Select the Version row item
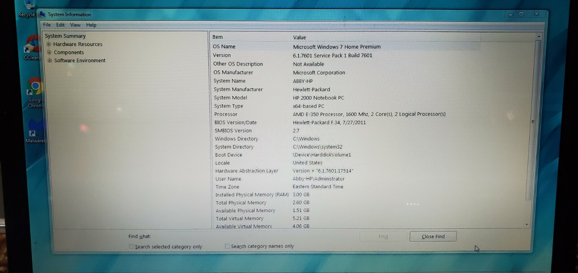 click(222, 55)
